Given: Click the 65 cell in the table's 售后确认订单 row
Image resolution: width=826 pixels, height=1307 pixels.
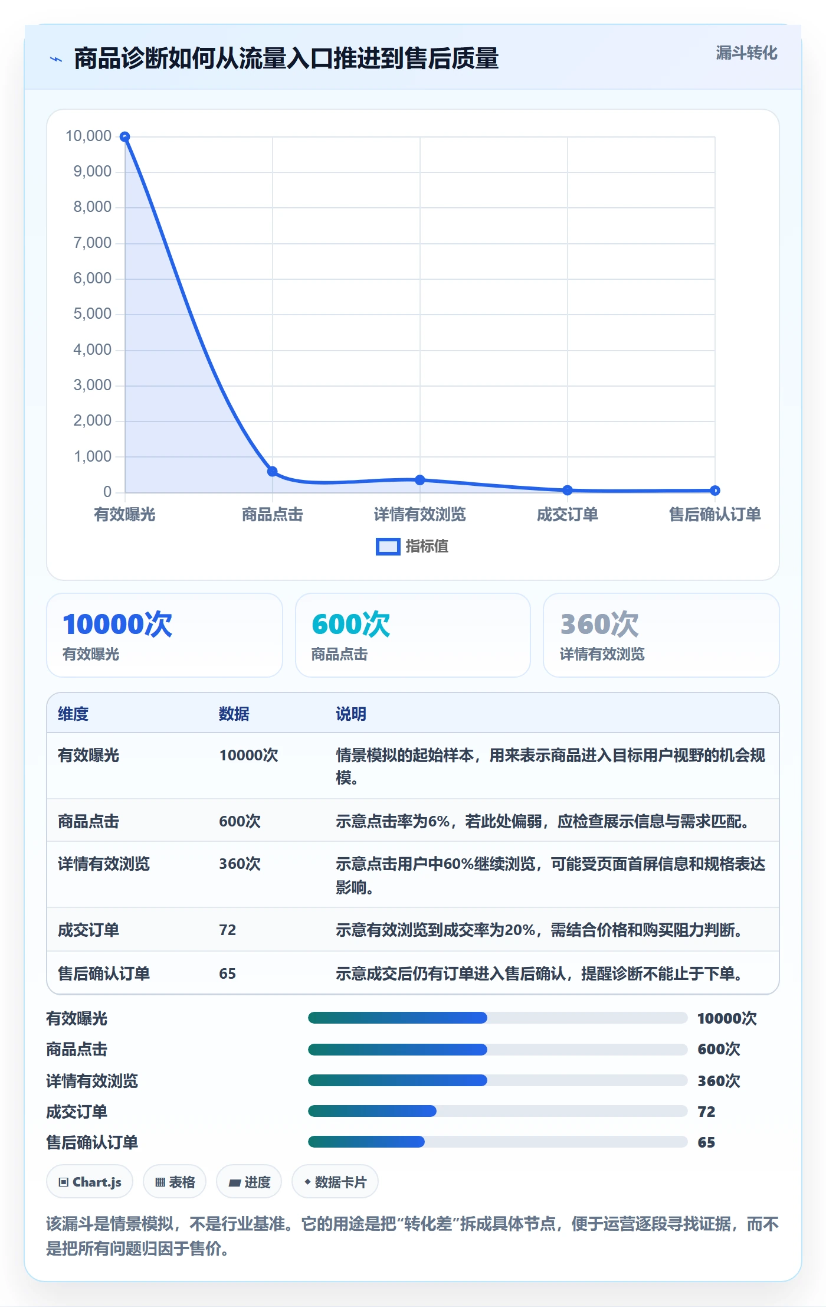Looking at the screenshot, I should click(228, 973).
